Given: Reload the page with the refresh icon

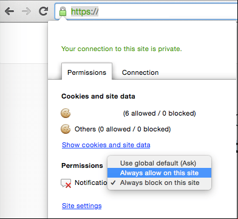Looking at the screenshot, I should (x=44, y=11).
